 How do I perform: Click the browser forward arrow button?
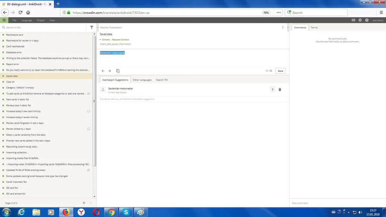coord(13,12)
